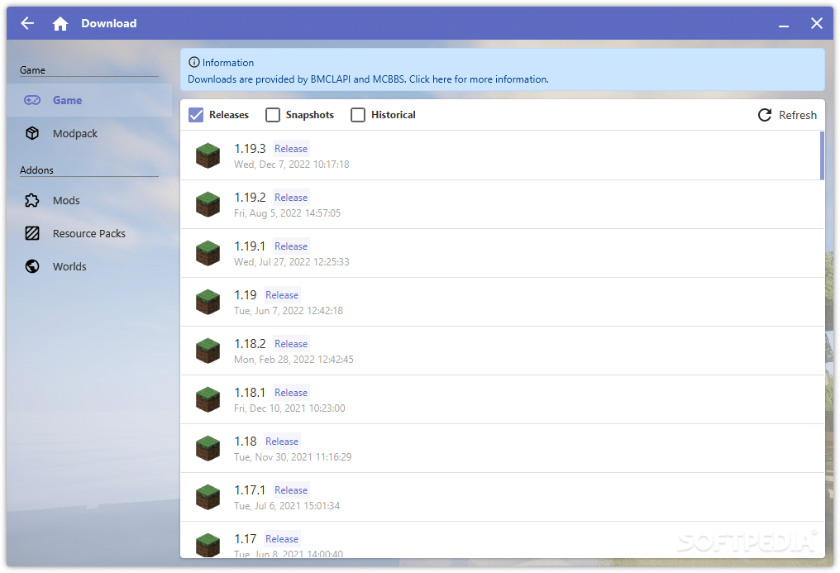Click grass block icon for 1.17.1

tap(208, 496)
